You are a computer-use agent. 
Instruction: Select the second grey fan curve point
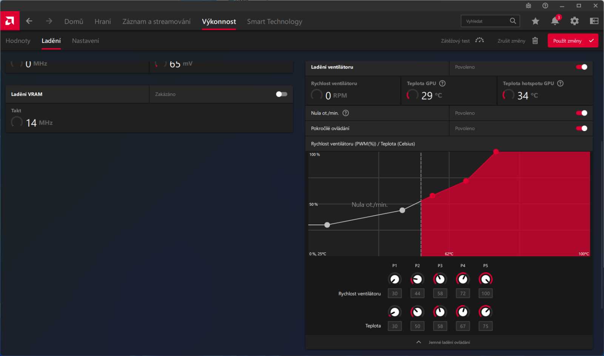402,210
